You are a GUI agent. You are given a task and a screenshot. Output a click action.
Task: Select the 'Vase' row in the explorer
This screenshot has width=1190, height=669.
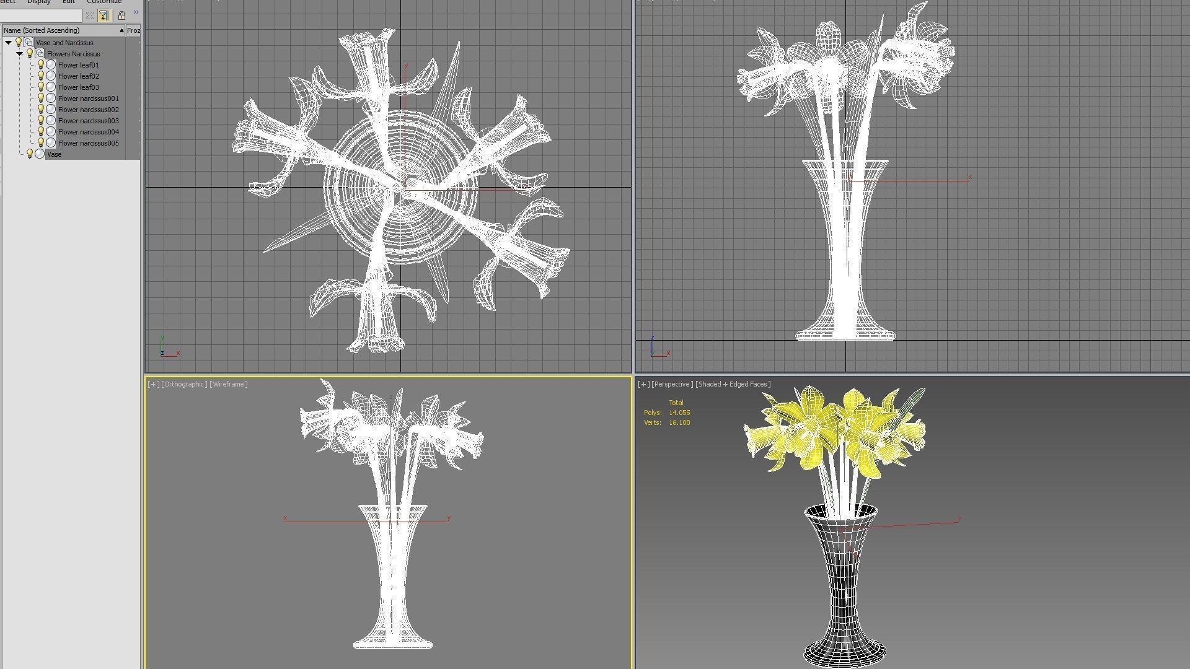tap(54, 154)
